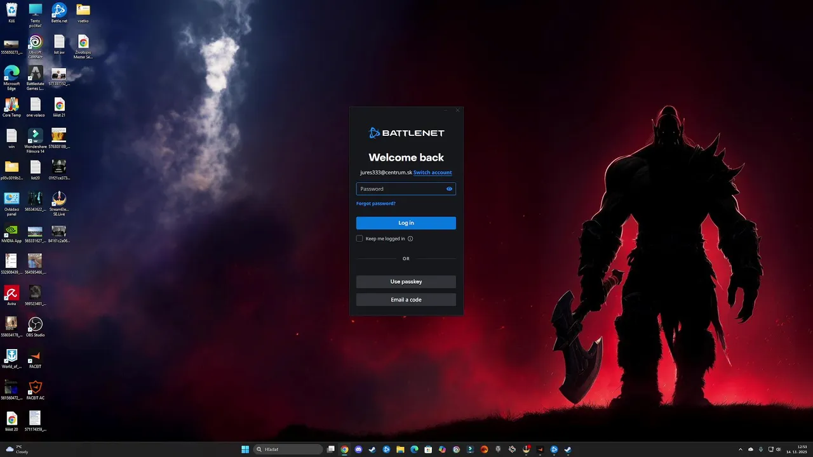Open the volume control in system tray

click(x=778, y=449)
